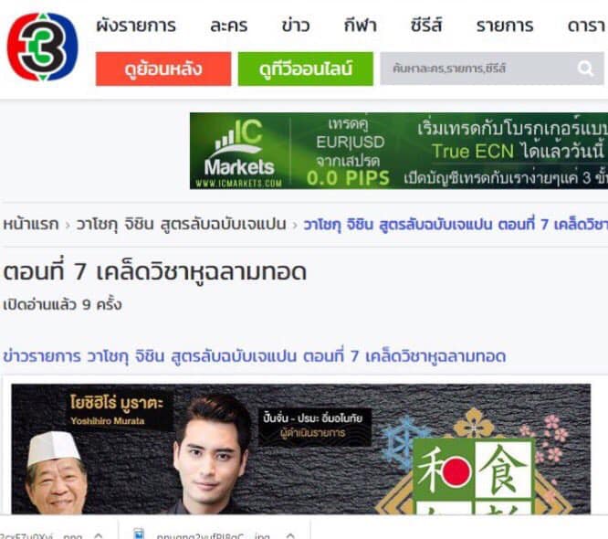Open the ดารา navigation item
This screenshot has width=608, height=539.
pos(587,26)
